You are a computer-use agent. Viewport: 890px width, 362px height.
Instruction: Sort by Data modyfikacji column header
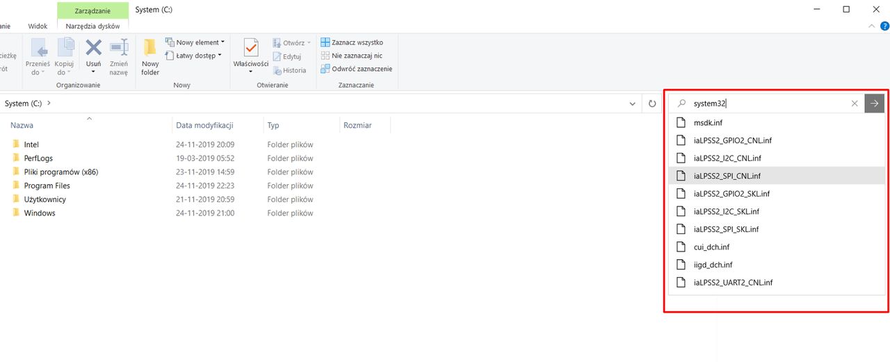point(204,125)
